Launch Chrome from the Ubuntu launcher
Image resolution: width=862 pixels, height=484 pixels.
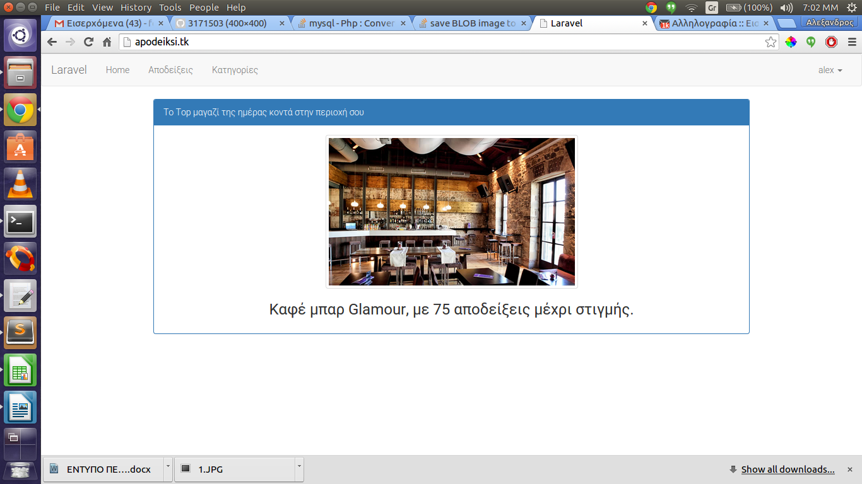click(20, 110)
